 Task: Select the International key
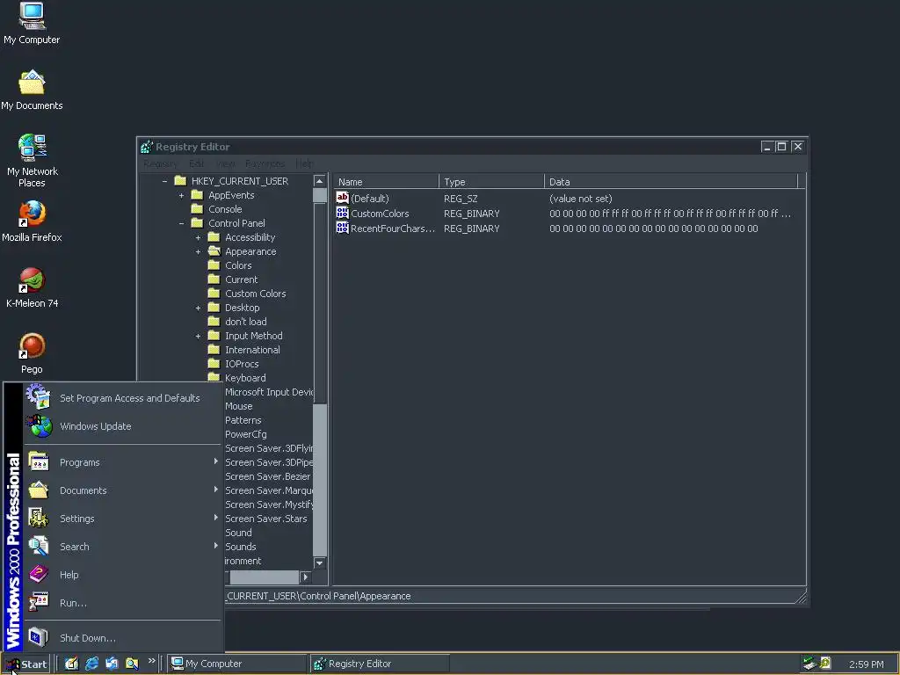click(x=252, y=350)
